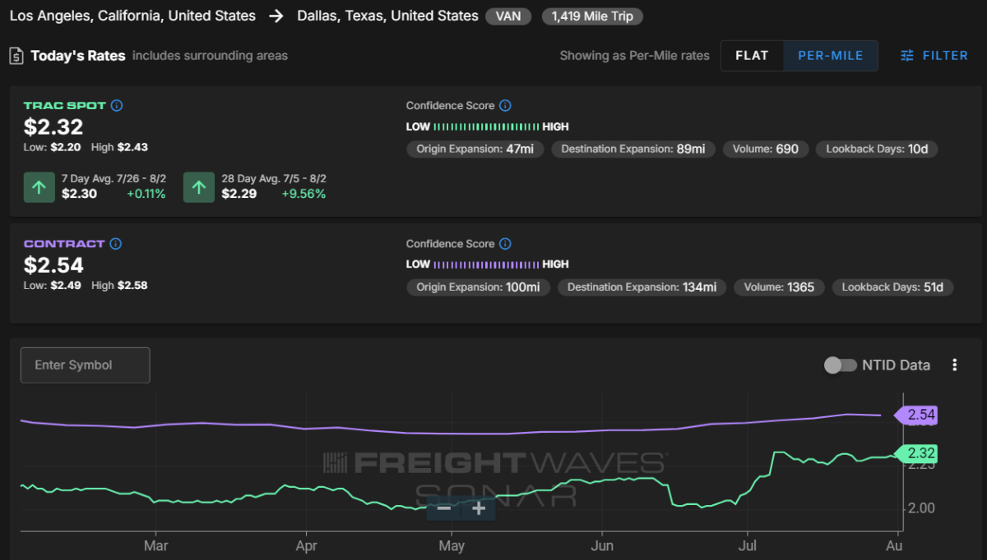This screenshot has height=560, width=987.
Task: Click the Jul label on chart axis
Action: (x=748, y=546)
